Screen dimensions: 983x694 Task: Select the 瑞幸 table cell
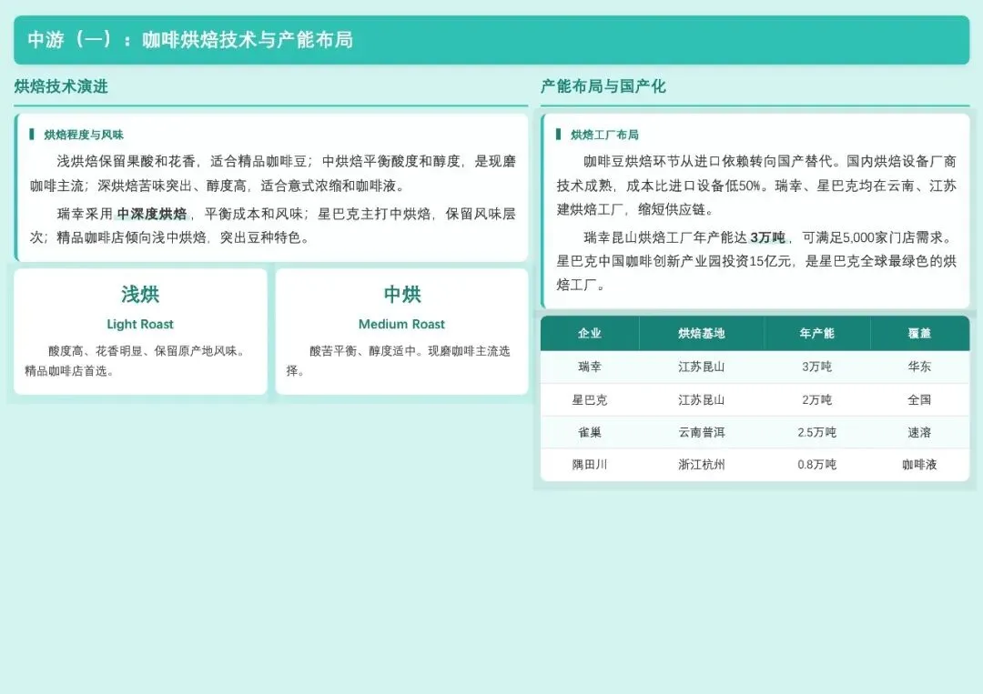pyautogui.click(x=589, y=367)
